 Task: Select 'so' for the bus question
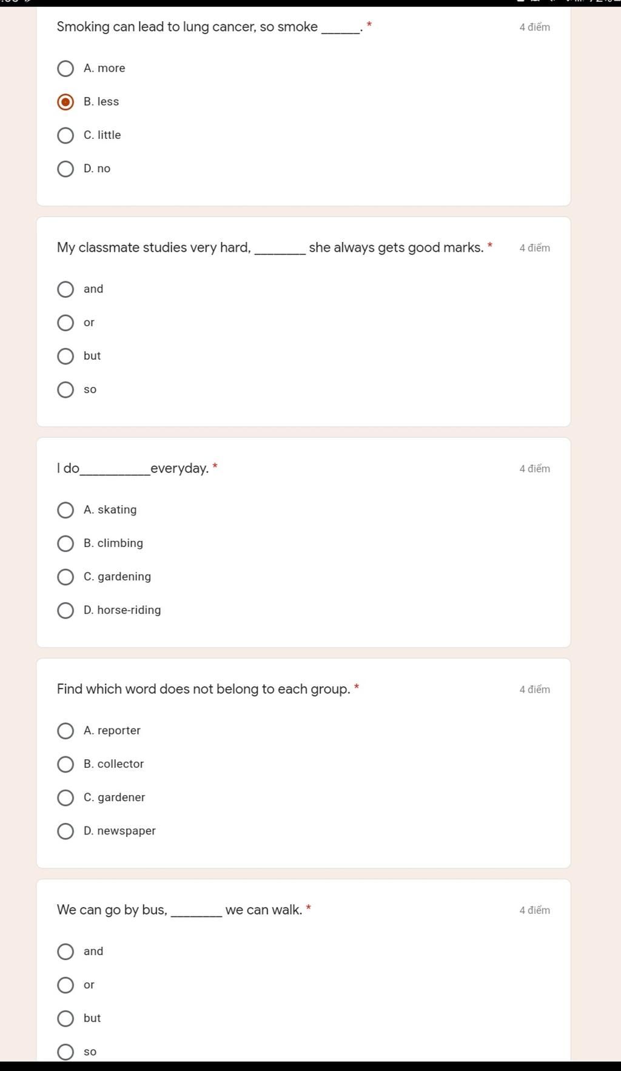[65, 1052]
